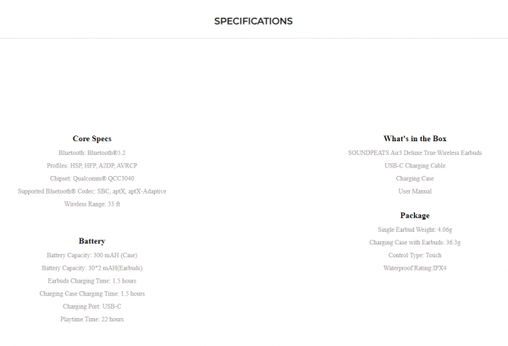
Task: Click the Profiles: HSP, HFP, A2DP, AVRCP line
Action: pos(92,166)
